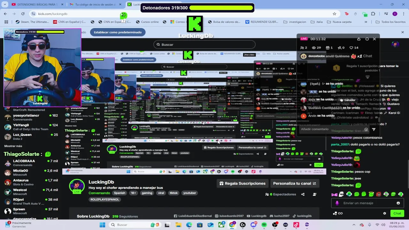Click emoji icon in Añadir comentario box
Viewport: 409px width, 230px height.
click(366, 129)
